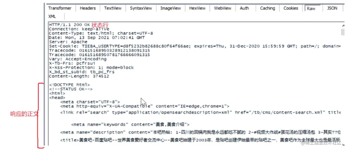Switch to the JSON tab
Screen dimensions: 346x150
tap(332, 8)
